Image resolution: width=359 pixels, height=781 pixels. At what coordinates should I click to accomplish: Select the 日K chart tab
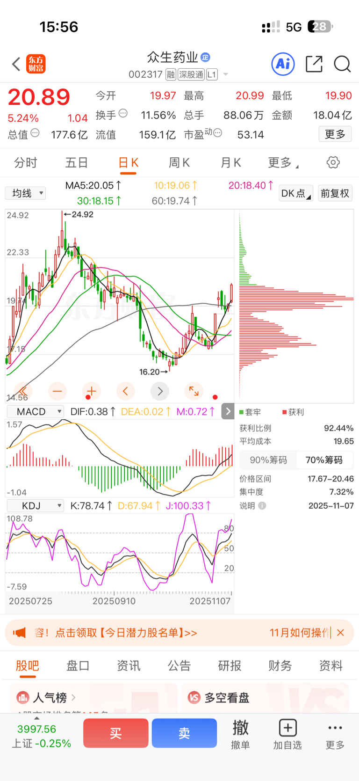point(128,162)
